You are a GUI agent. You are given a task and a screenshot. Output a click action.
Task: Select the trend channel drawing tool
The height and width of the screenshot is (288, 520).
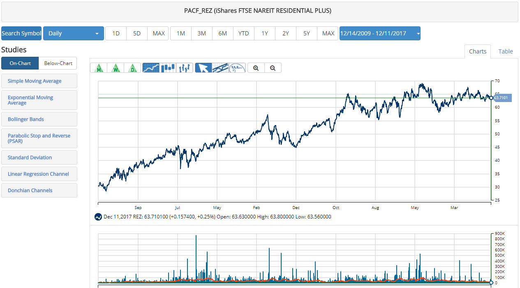[x=220, y=68]
